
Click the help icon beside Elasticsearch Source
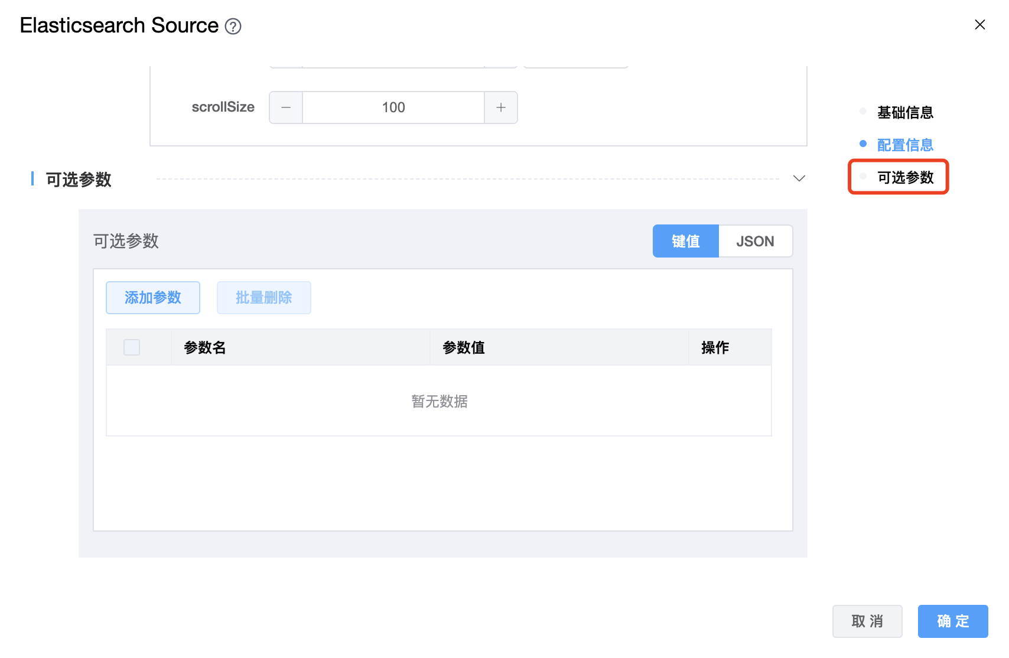tap(233, 27)
